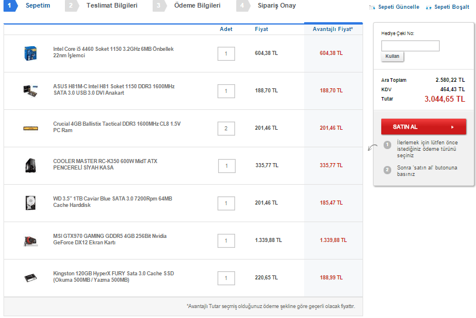
Task: Open the MSI GTX970 graphics card thumbnail
Action: 30,241
